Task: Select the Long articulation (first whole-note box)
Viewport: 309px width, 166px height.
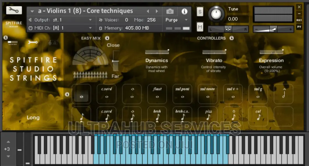Action: point(81,94)
